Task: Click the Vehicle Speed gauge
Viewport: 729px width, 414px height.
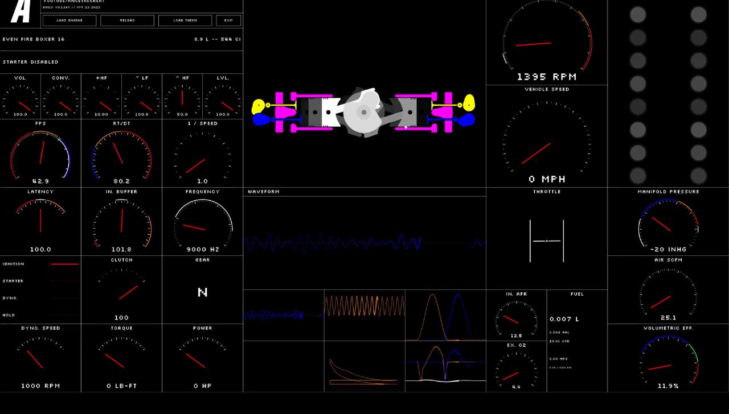Action: click(547, 136)
